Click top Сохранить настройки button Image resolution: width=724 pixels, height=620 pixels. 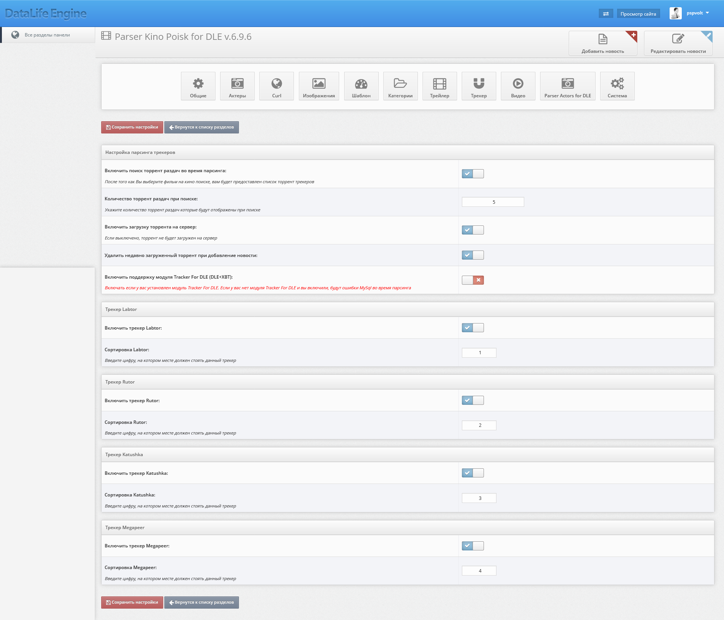coord(132,127)
